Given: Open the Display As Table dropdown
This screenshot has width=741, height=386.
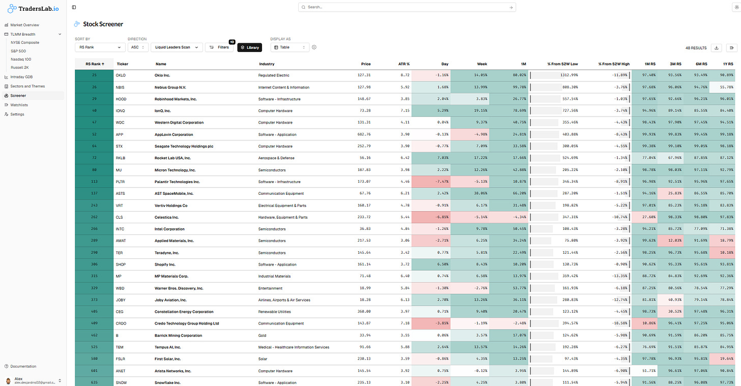Looking at the screenshot, I should click(x=290, y=47).
